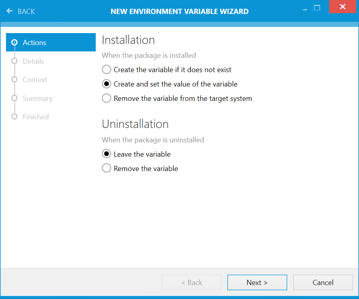Open the Actions page in the sidebar
Image resolution: width=359 pixels, height=299 pixels.
(35, 42)
